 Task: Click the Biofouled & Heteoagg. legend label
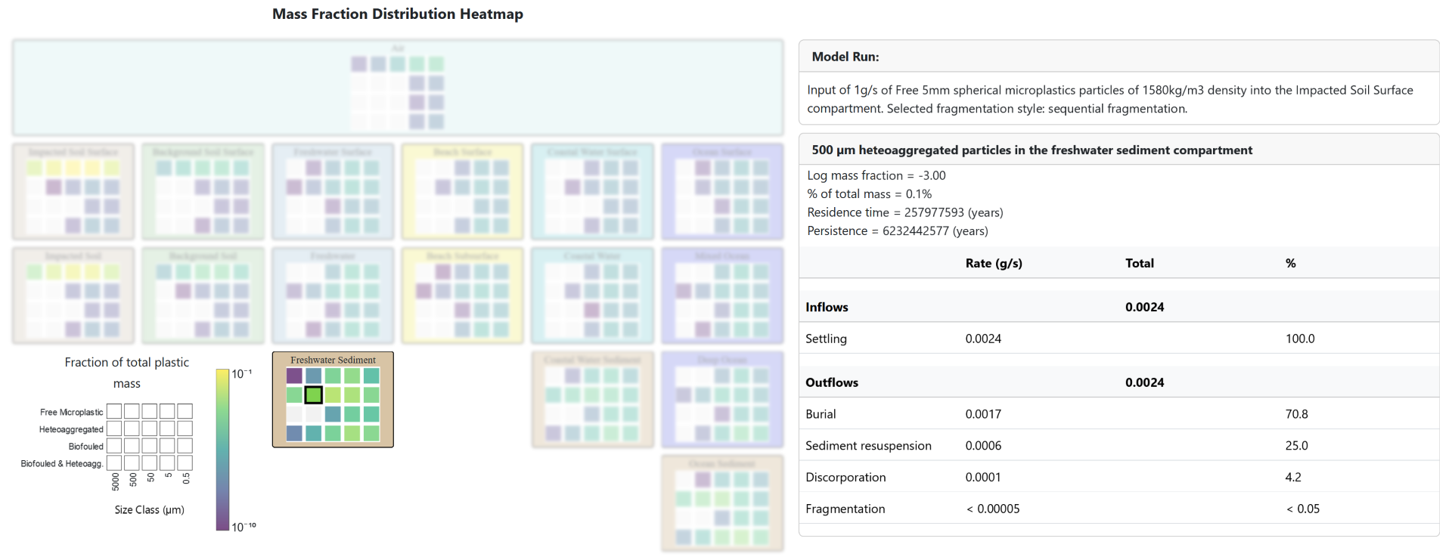point(62,463)
